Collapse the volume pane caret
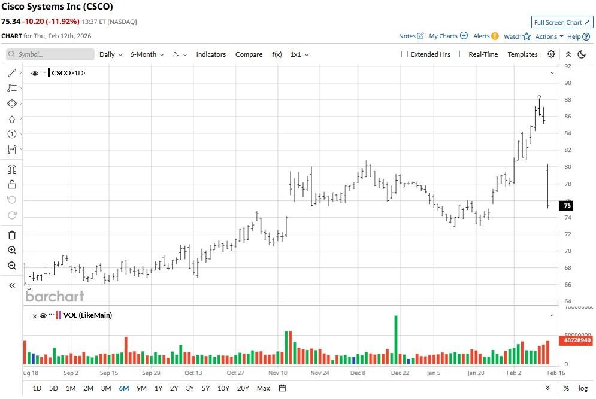Screen dimensions: 596x399 [552, 315]
